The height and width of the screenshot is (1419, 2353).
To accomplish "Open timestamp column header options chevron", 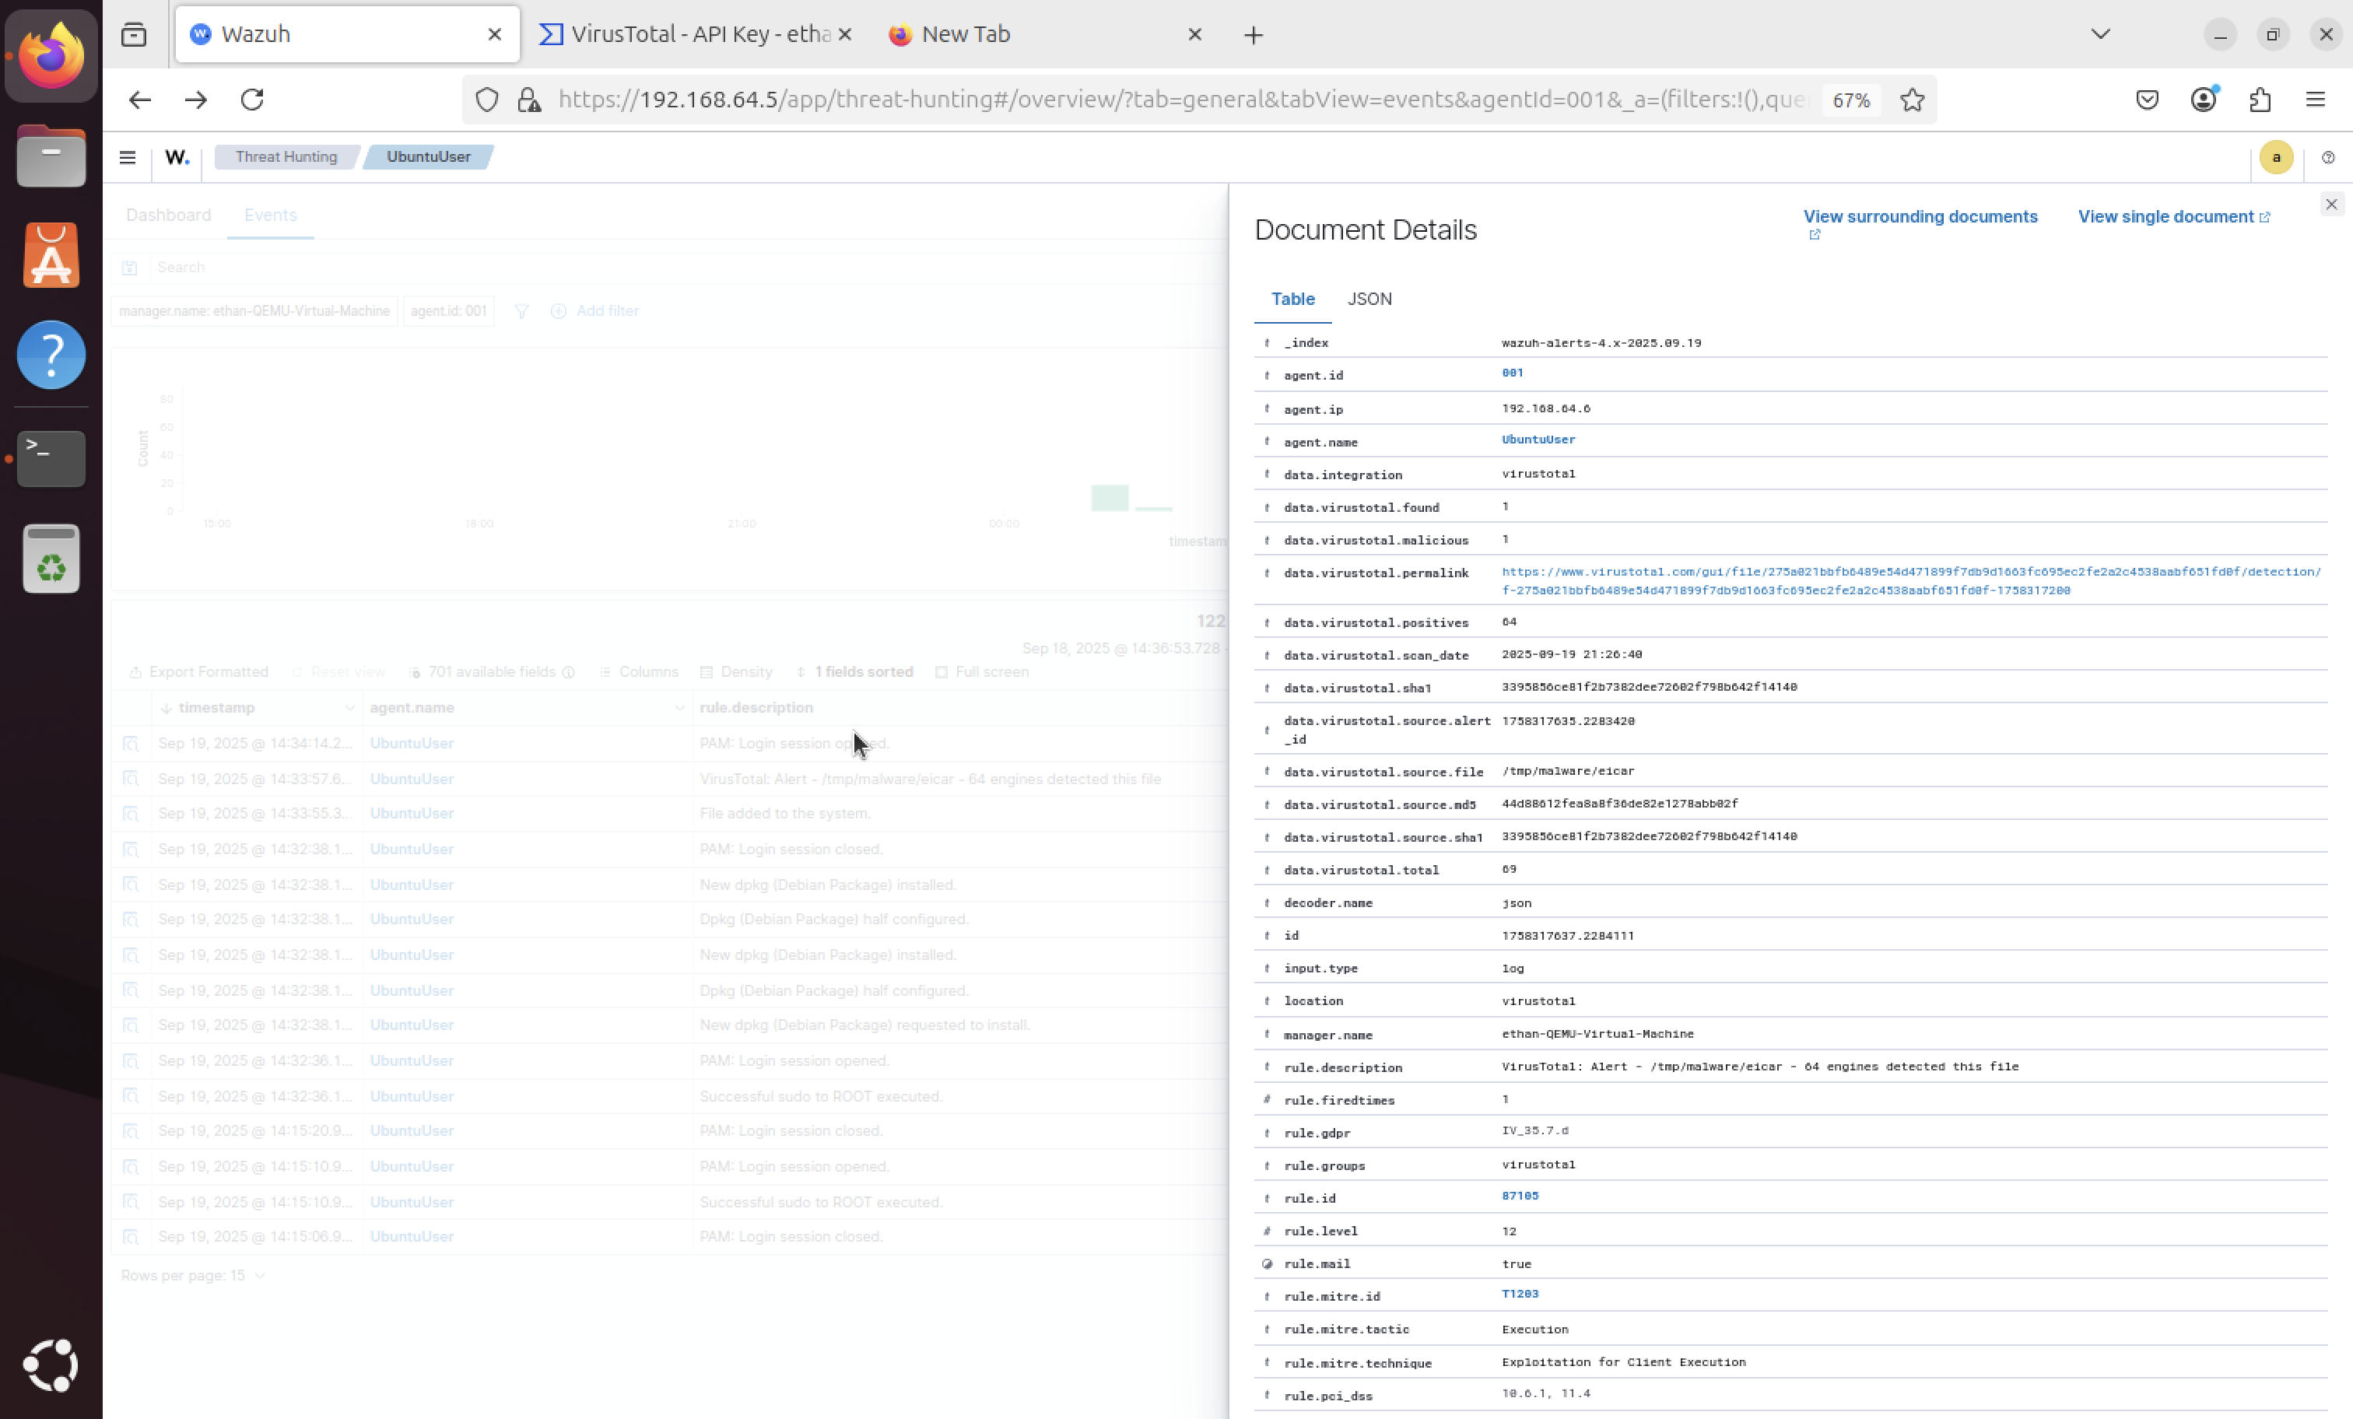I will 349,708.
